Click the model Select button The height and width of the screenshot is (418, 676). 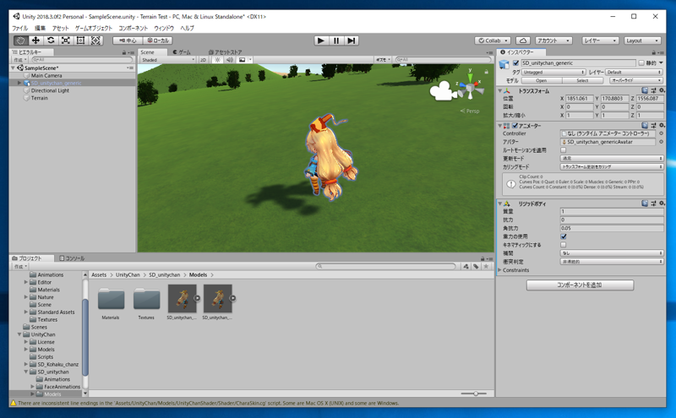click(x=582, y=80)
